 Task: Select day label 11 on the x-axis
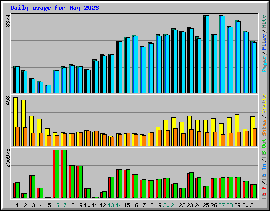(x=95, y=205)
